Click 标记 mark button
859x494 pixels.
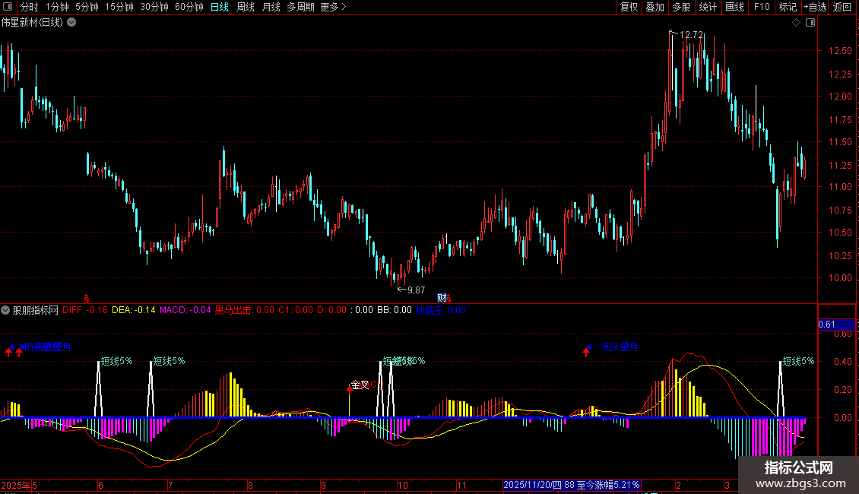[788, 7]
